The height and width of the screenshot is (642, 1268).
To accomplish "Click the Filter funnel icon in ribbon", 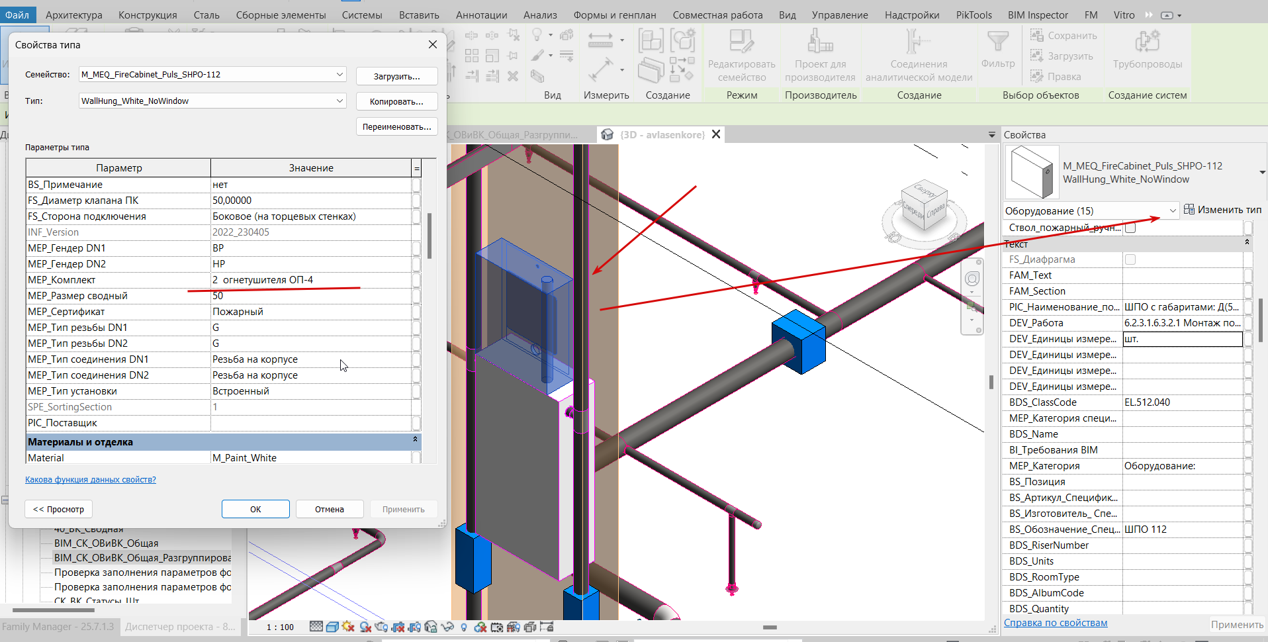I will pos(997,42).
